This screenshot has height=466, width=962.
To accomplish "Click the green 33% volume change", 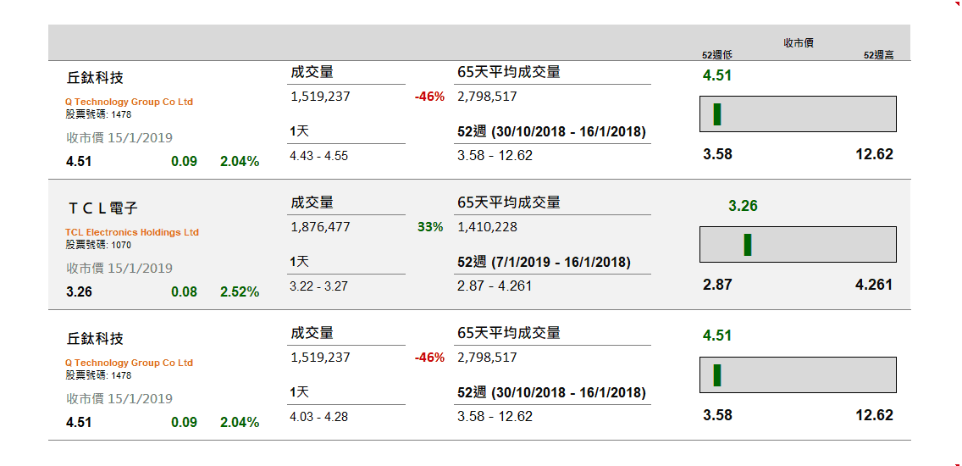I will pos(430,227).
